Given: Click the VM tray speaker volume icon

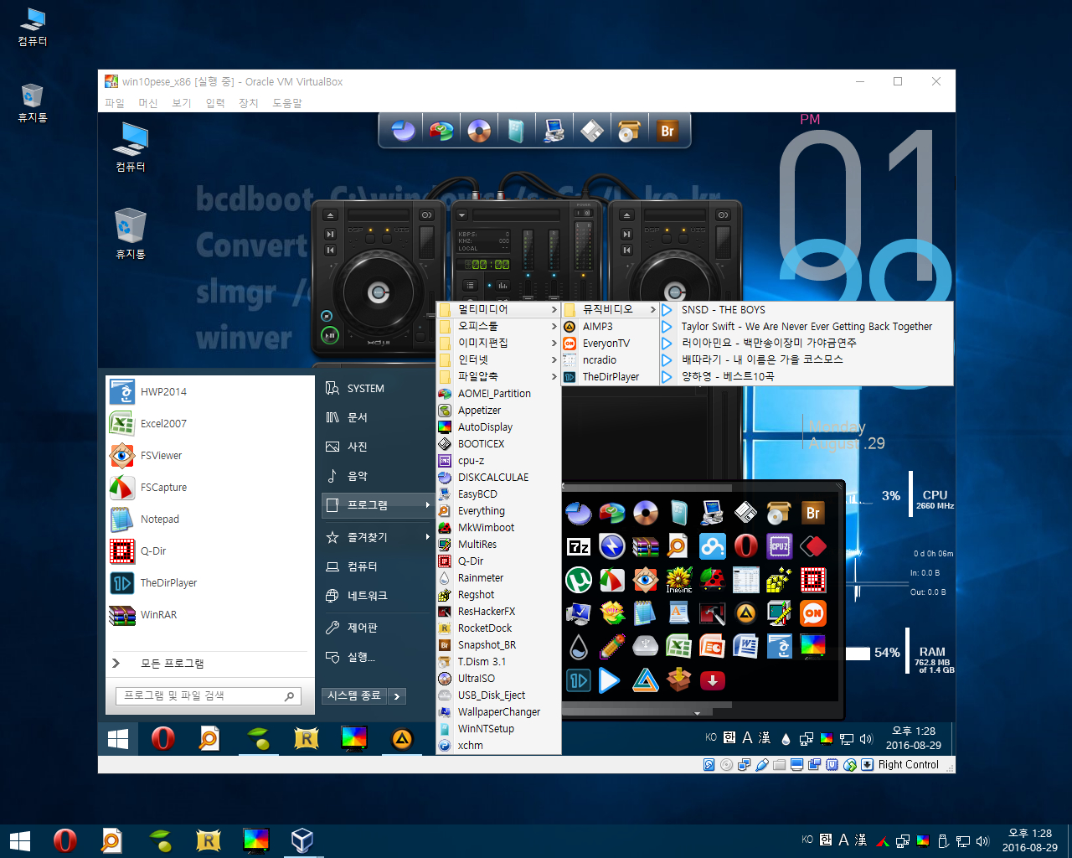Looking at the screenshot, I should point(866,738).
